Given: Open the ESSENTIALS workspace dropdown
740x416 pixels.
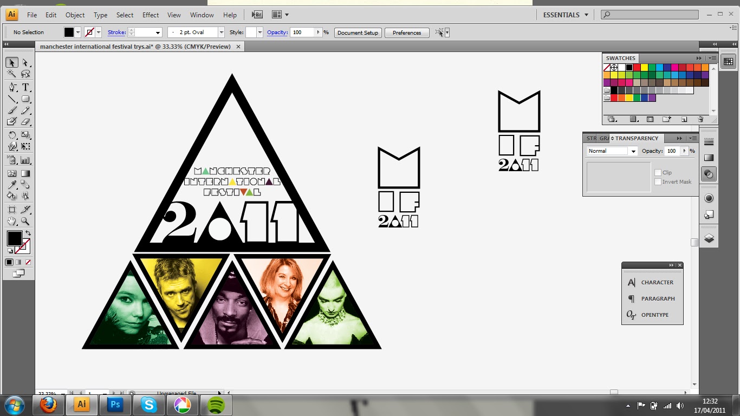Looking at the screenshot, I should [x=566, y=15].
